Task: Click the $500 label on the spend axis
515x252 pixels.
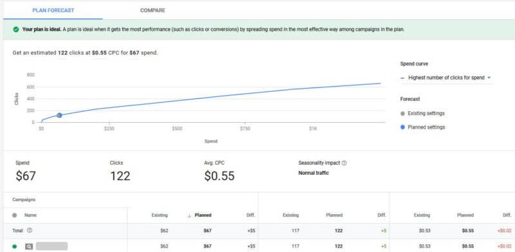Action: click(x=176, y=129)
